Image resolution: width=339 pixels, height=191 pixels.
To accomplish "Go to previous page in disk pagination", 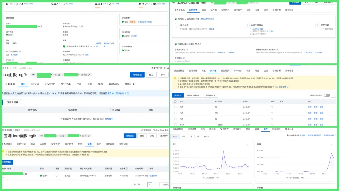I will [x=143, y=184].
